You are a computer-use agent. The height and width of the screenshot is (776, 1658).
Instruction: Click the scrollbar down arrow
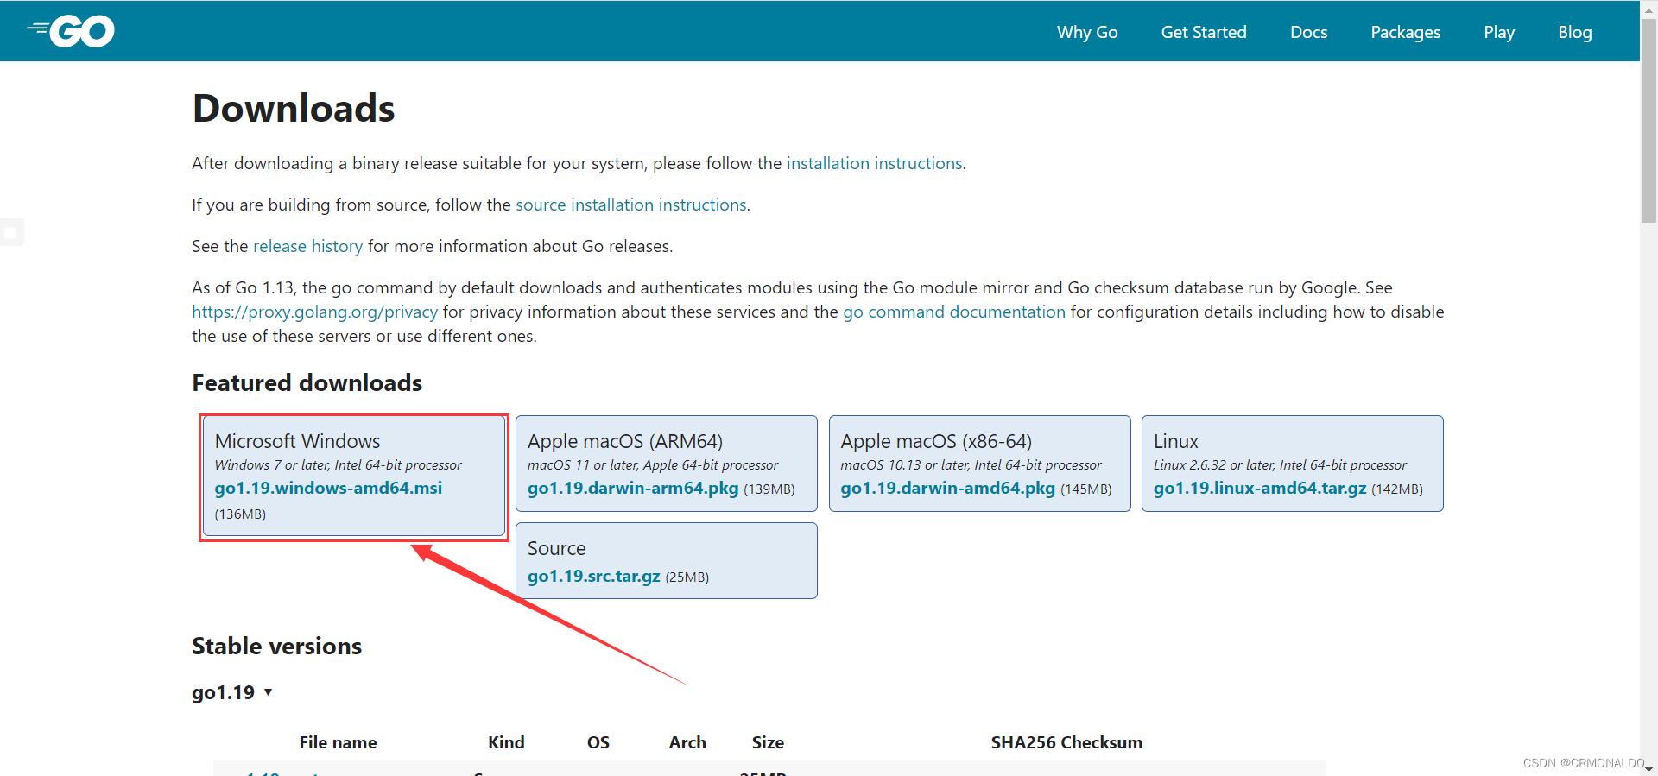click(x=1649, y=768)
